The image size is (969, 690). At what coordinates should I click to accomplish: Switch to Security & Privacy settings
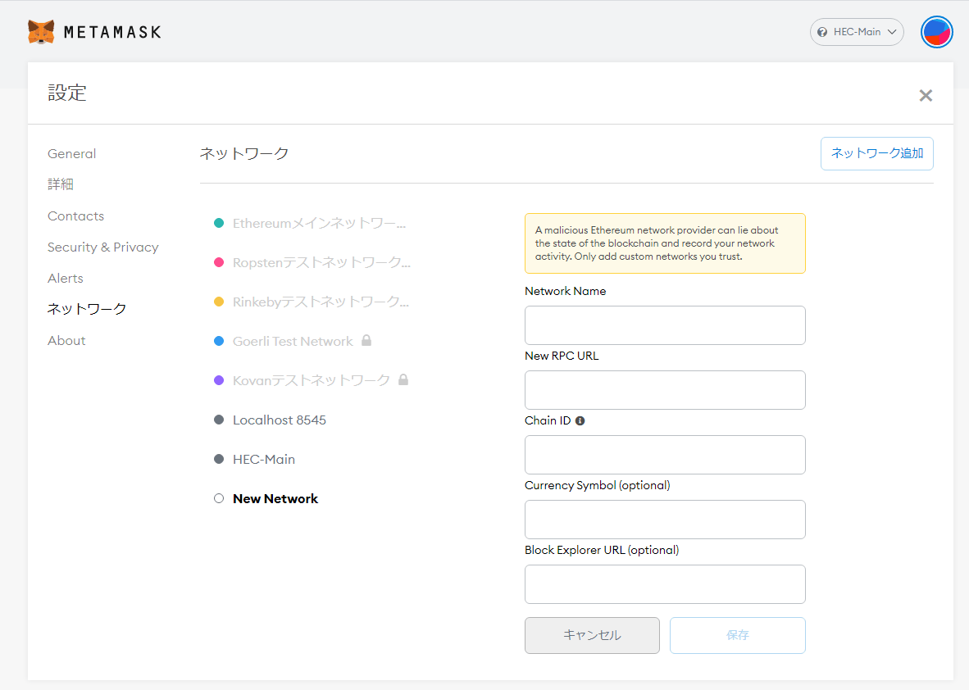(102, 247)
